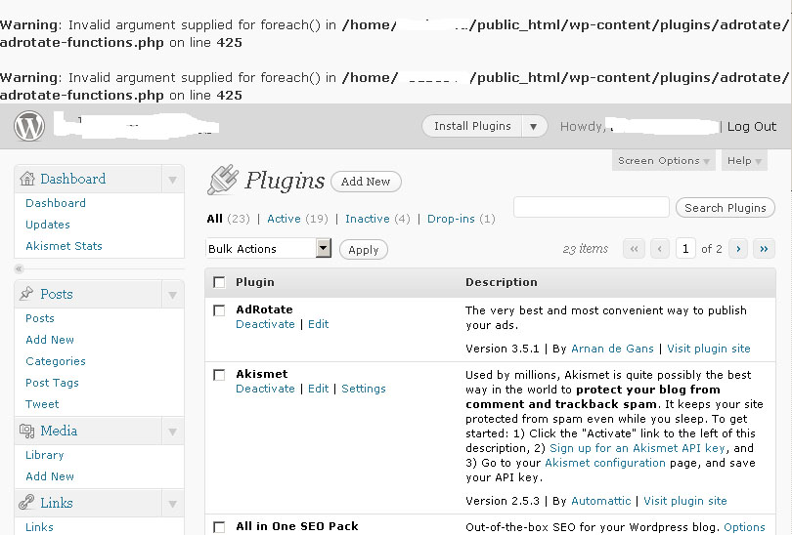Open Akismet Stats in sidebar
Image resolution: width=792 pixels, height=535 pixels.
(64, 246)
